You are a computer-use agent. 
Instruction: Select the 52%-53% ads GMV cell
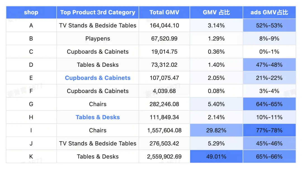(x=269, y=25)
